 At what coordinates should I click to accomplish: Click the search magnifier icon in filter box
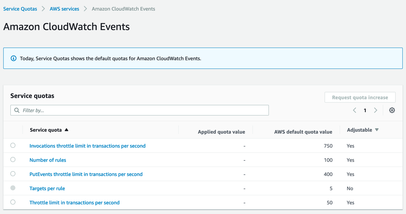tap(17, 110)
